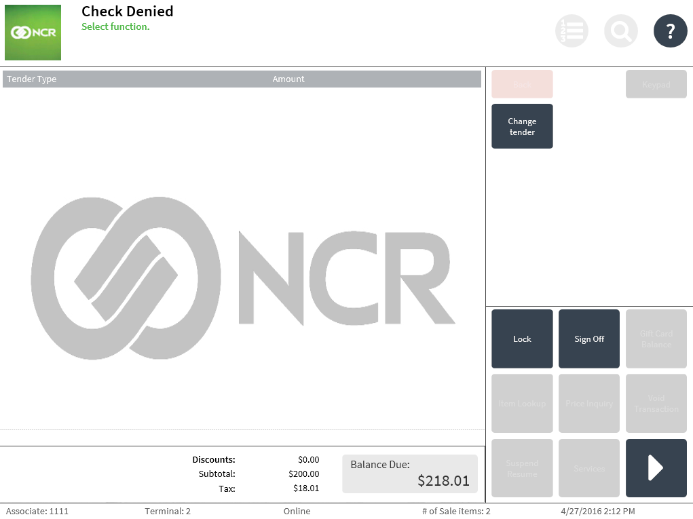Open the Services button

(x=588, y=468)
